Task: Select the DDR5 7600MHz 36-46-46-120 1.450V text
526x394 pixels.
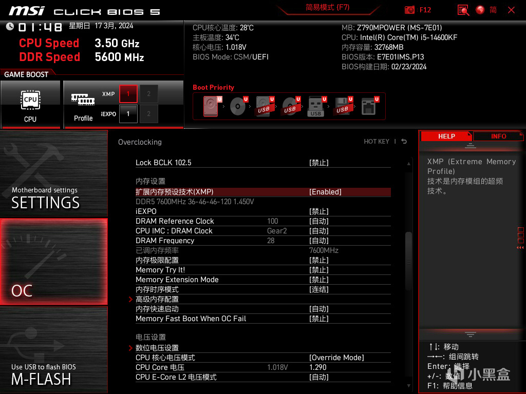Action: [195, 202]
